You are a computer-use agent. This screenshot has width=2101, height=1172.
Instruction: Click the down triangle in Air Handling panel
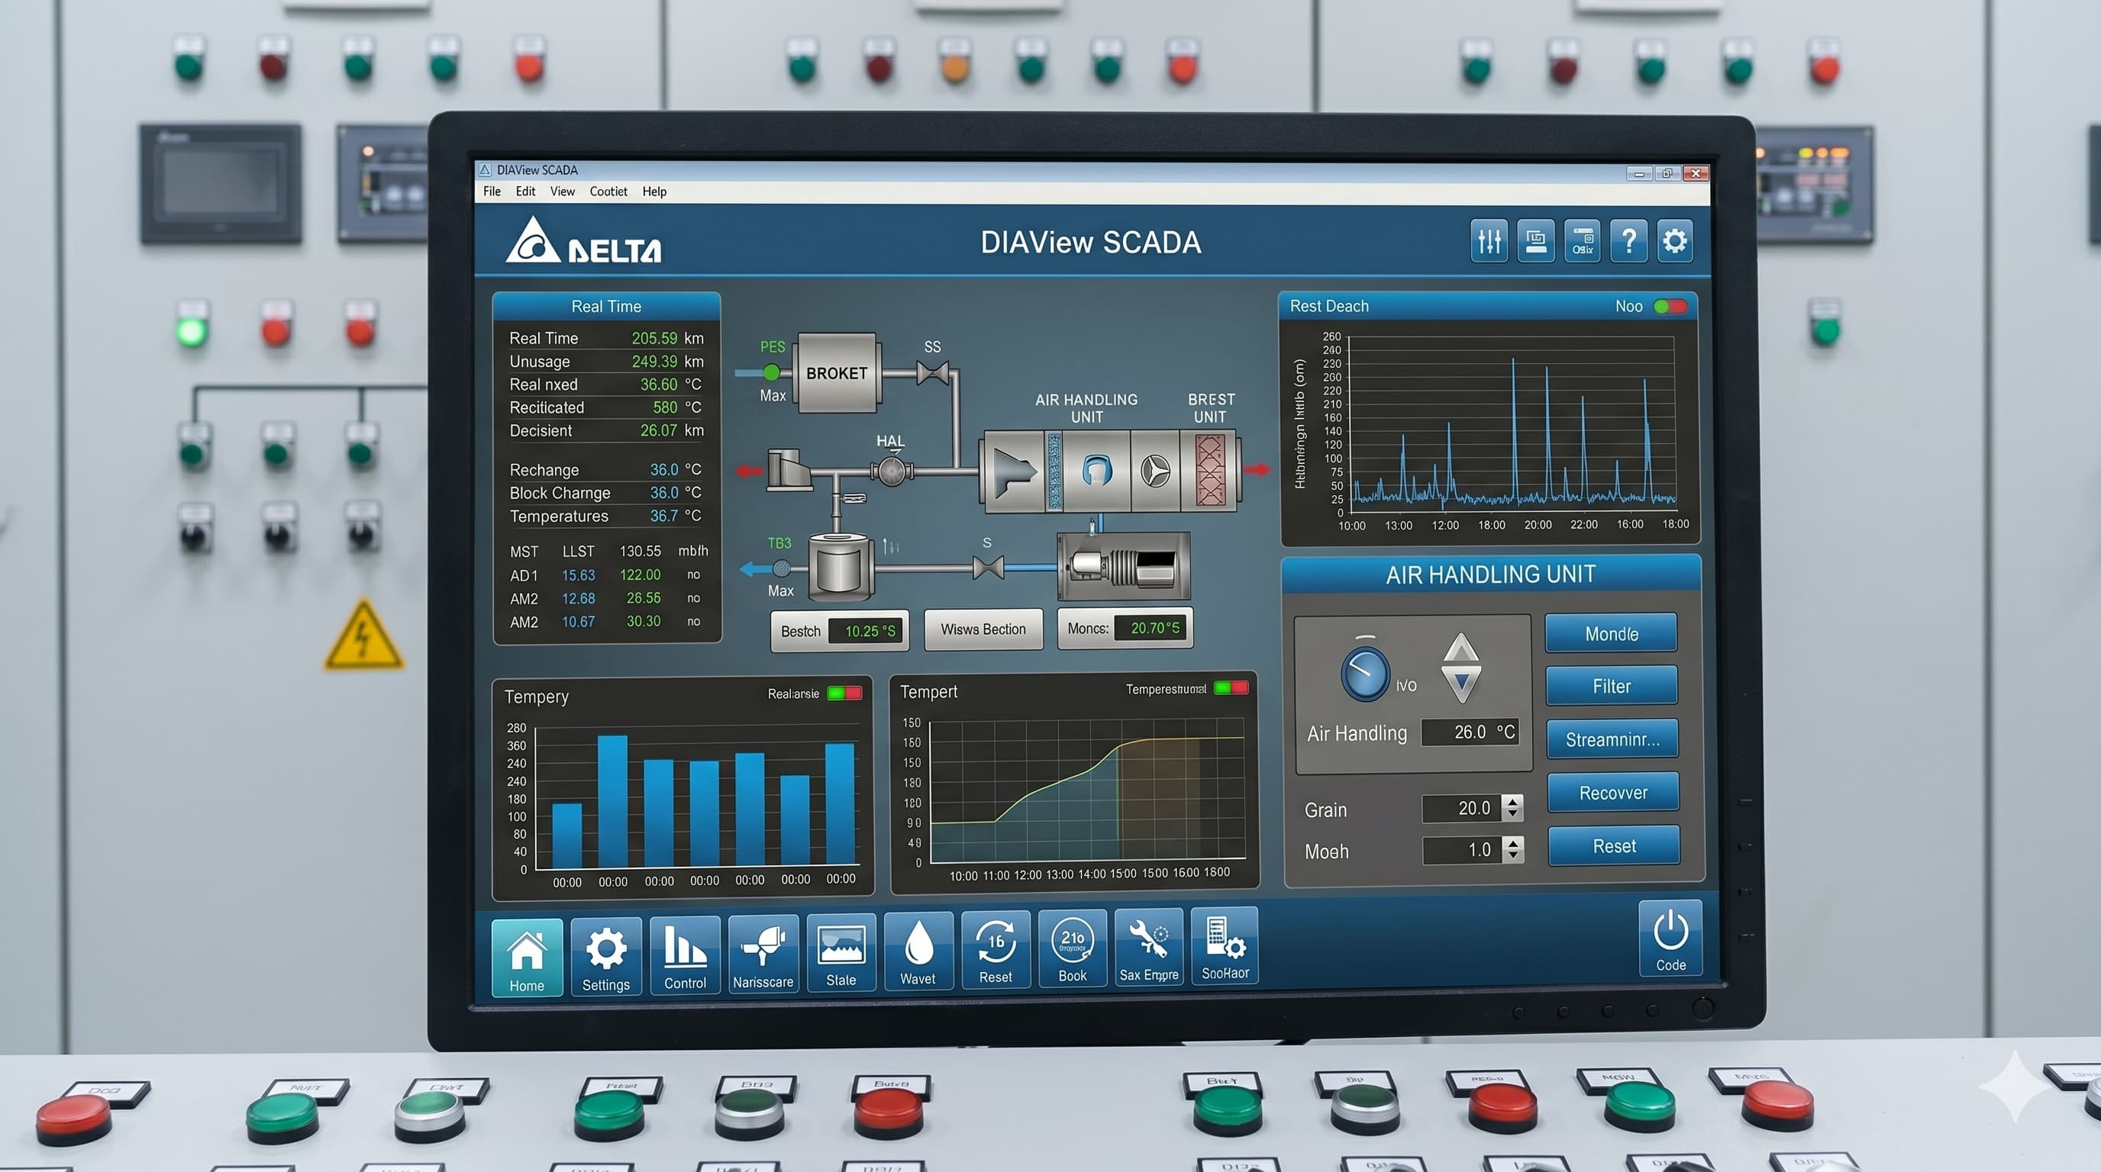pyautogui.click(x=1461, y=684)
